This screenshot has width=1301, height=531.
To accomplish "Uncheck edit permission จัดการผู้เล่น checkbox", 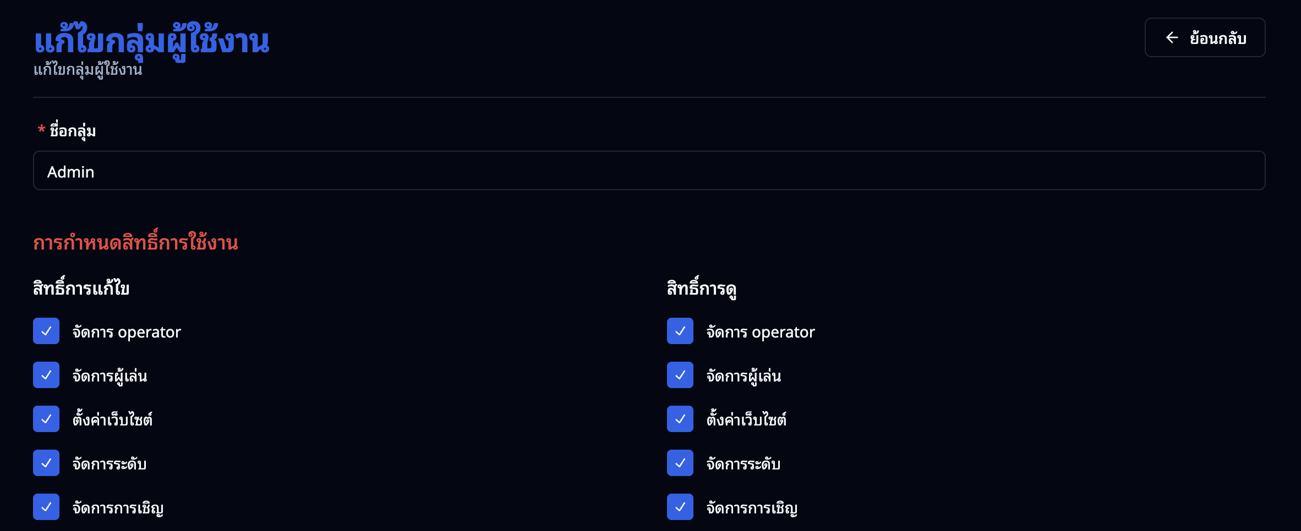I will point(46,375).
